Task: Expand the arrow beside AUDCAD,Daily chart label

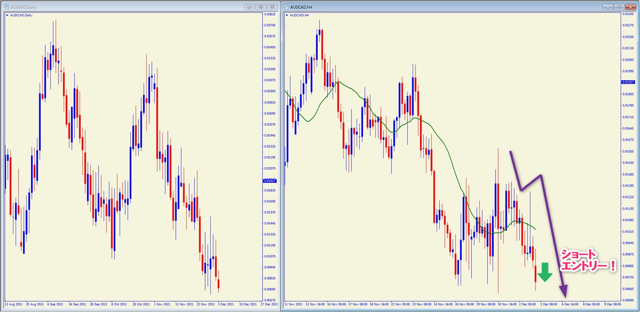Action: pyautogui.click(x=7, y=15)
